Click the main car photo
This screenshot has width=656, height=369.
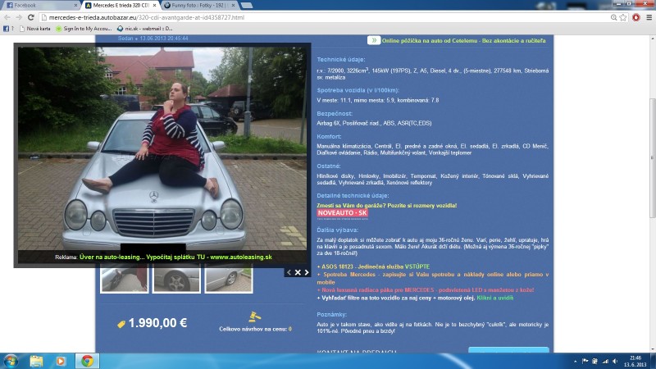point(162,148)
